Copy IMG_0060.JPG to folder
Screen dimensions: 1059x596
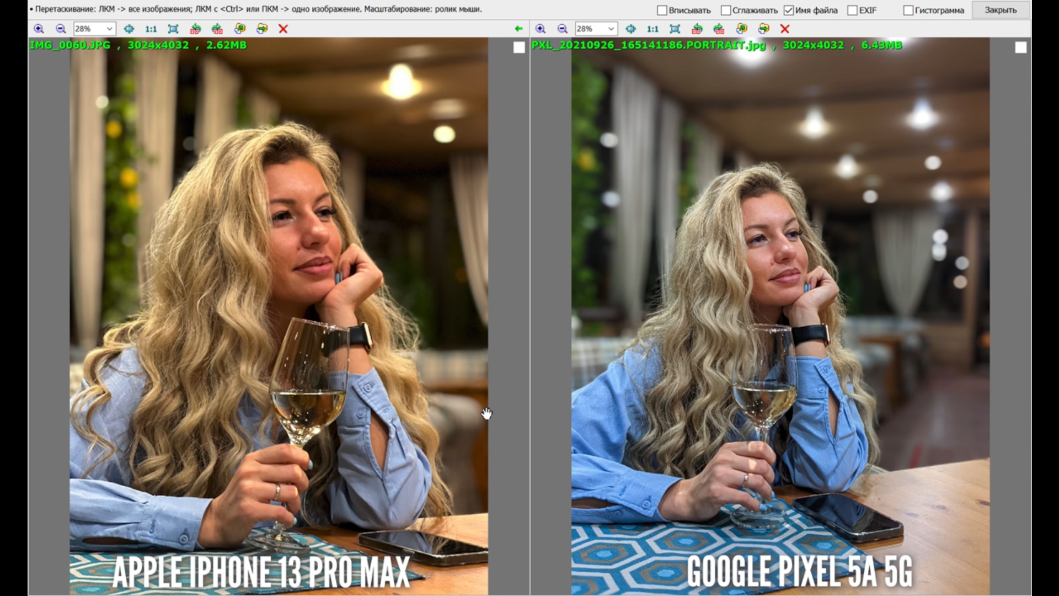click(x=240, y=29)
